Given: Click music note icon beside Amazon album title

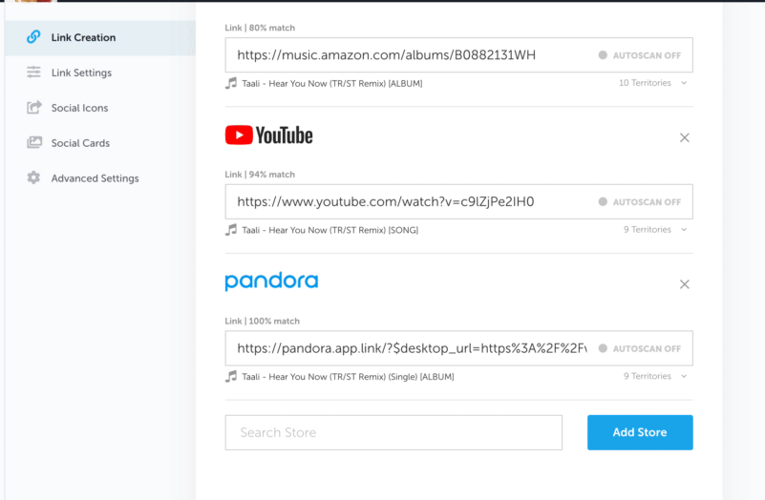Looking at the screenshot, I should click(x=231, y=83).
